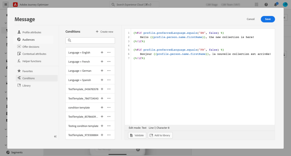Open the Library section
Screen dimensions: 291x156
pos(26,85)
